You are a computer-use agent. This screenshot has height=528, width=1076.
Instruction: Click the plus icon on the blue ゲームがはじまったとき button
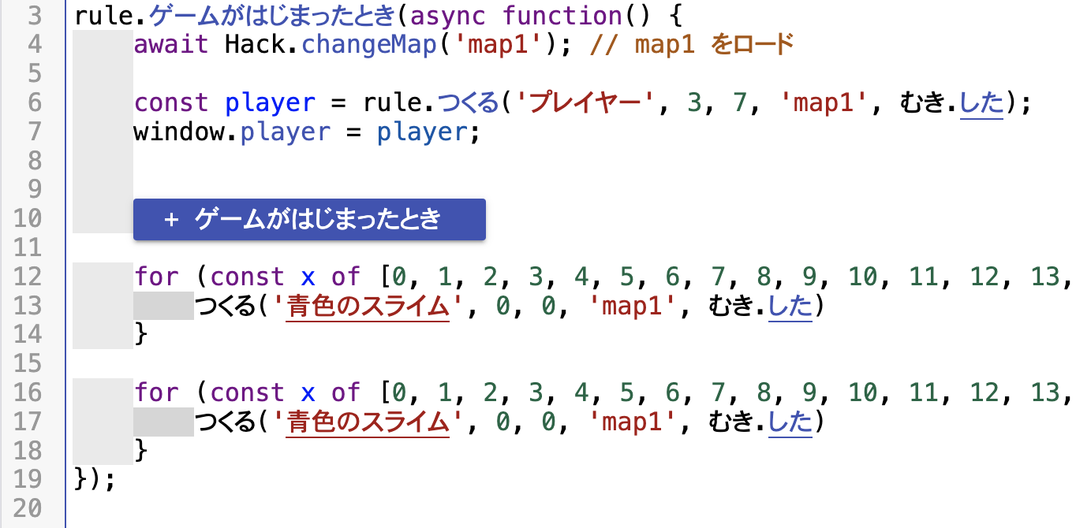[172, 220]
